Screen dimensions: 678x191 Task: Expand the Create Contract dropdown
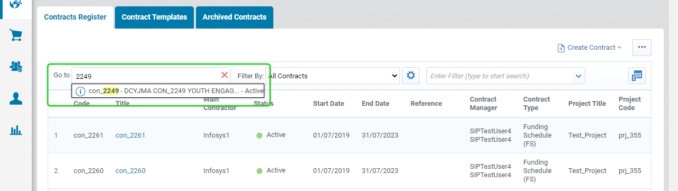pos(590,48)
